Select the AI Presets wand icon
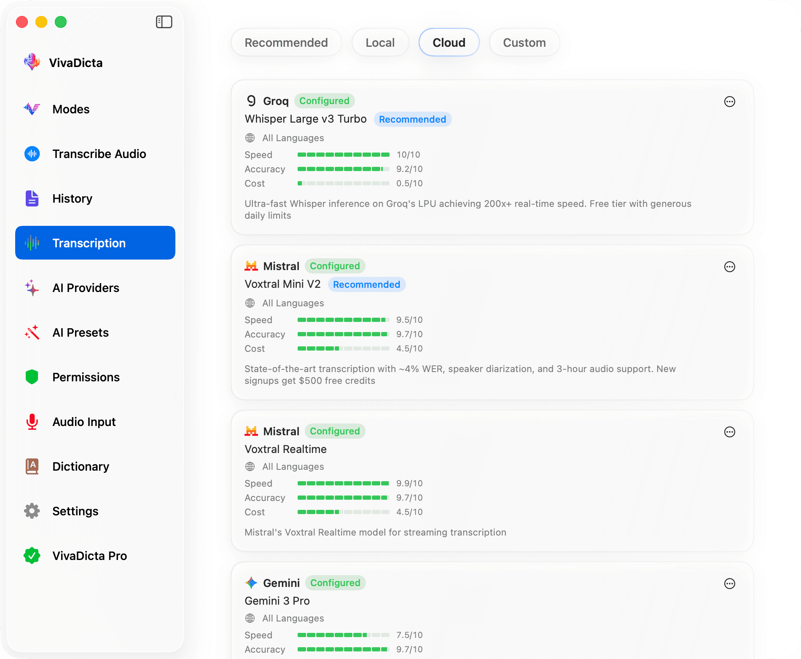 tap(32, 332)
